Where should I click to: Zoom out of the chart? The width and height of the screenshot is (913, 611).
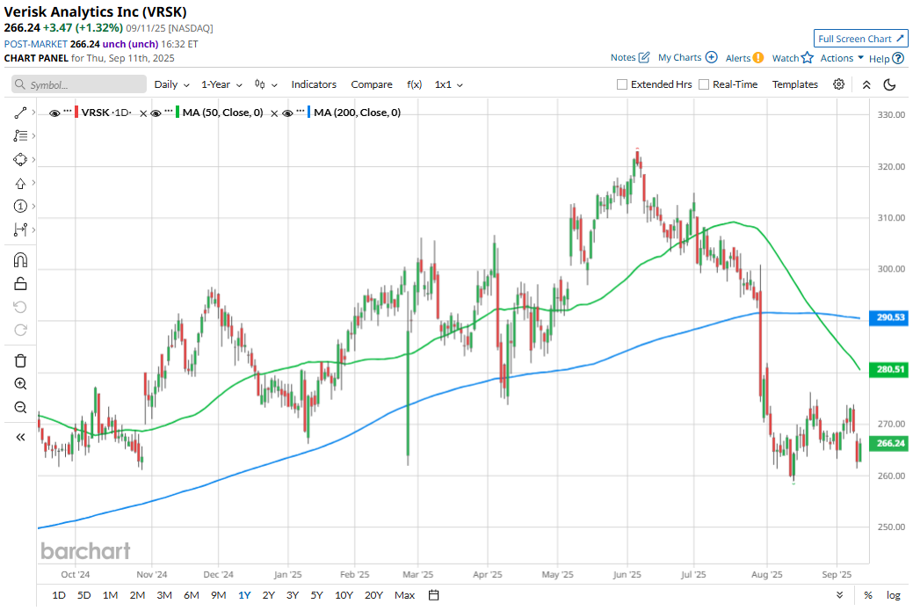(x=20, y=407)
